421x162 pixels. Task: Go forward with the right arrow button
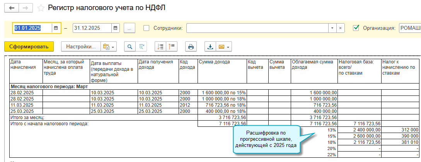coord(26,8)
